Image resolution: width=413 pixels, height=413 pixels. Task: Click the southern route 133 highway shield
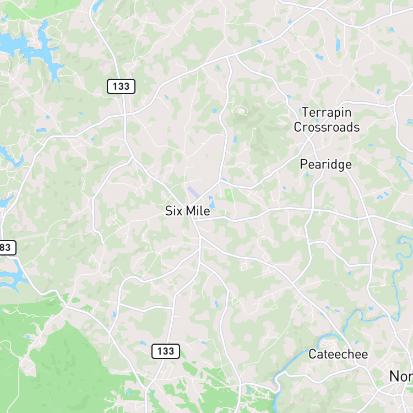[x=166, y=351]
